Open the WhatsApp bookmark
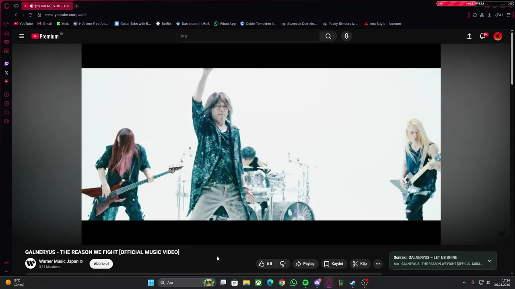The image size is (515, 289). tap(225, 24)
